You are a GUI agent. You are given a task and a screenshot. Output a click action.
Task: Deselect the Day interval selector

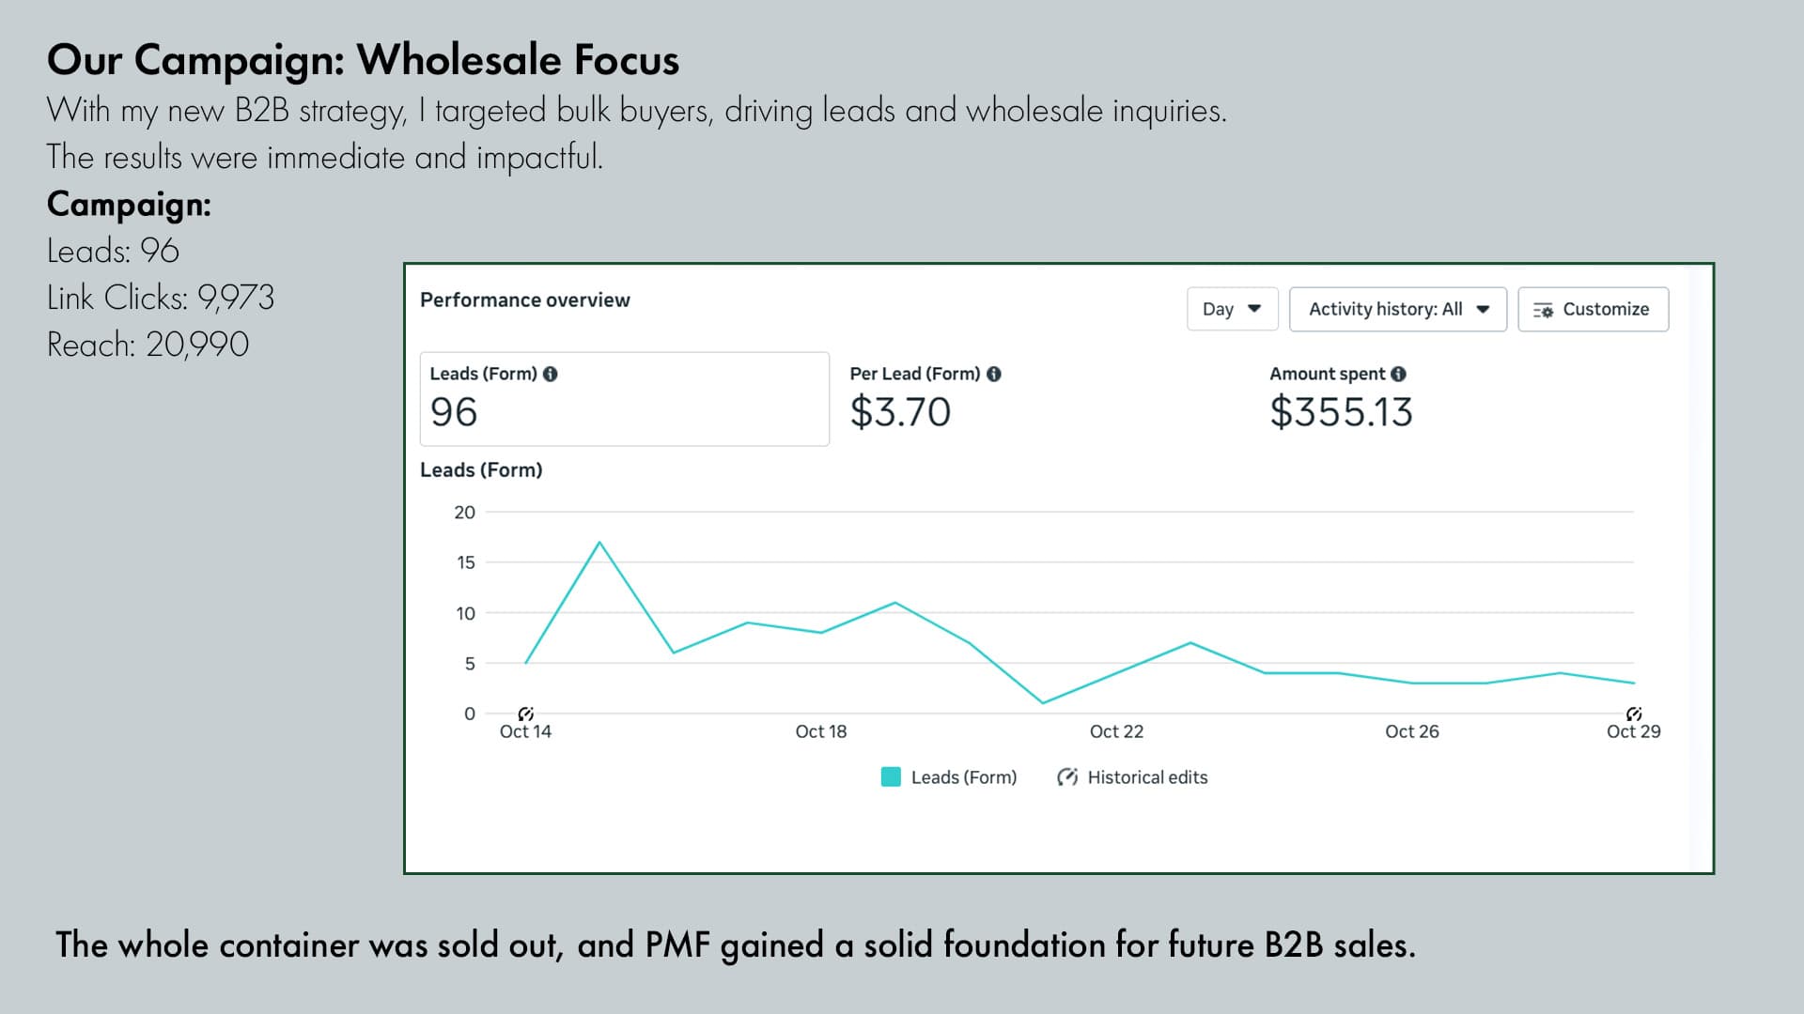[x=1232, y=308]
